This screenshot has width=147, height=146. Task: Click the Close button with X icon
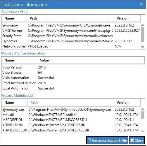(x=137, y=140)
